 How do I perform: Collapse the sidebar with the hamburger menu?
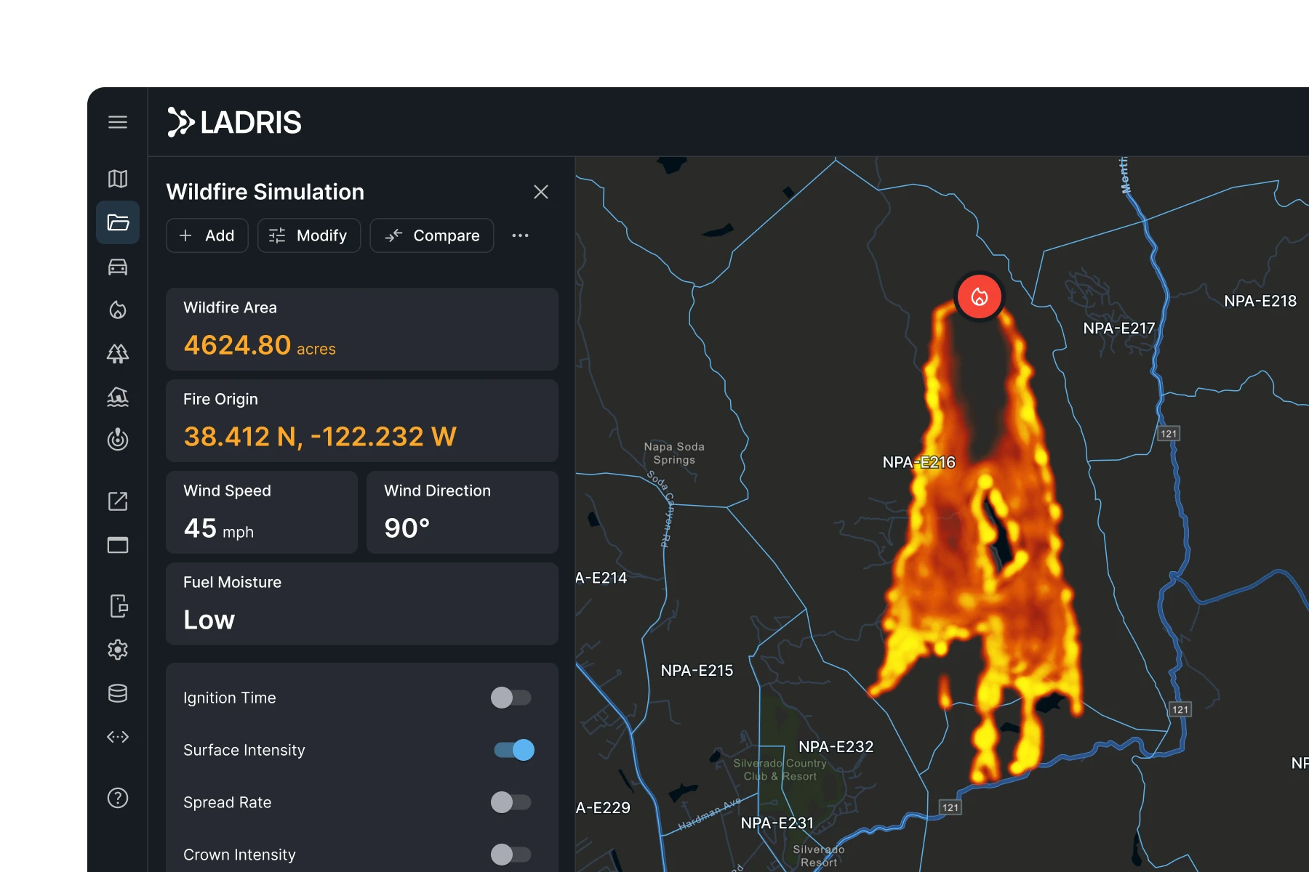click(x=118, y=122)
